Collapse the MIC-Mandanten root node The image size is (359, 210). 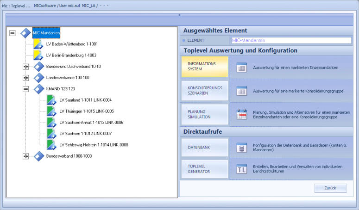click(13, 33)
